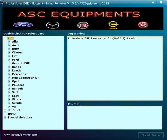
Task: Click the Disable Immo button
Action: (x=151, y=135)
